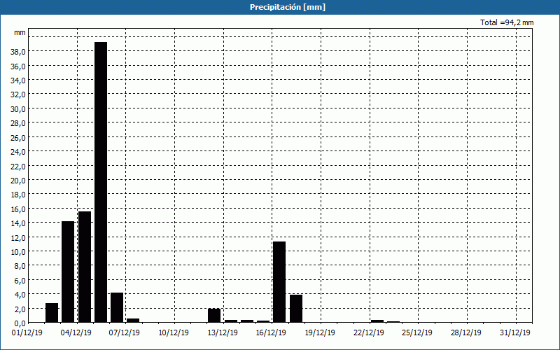Click the 6,0 y-axis value
The width and height of the screenshot is (560, 350).
(x=20, y=281)
